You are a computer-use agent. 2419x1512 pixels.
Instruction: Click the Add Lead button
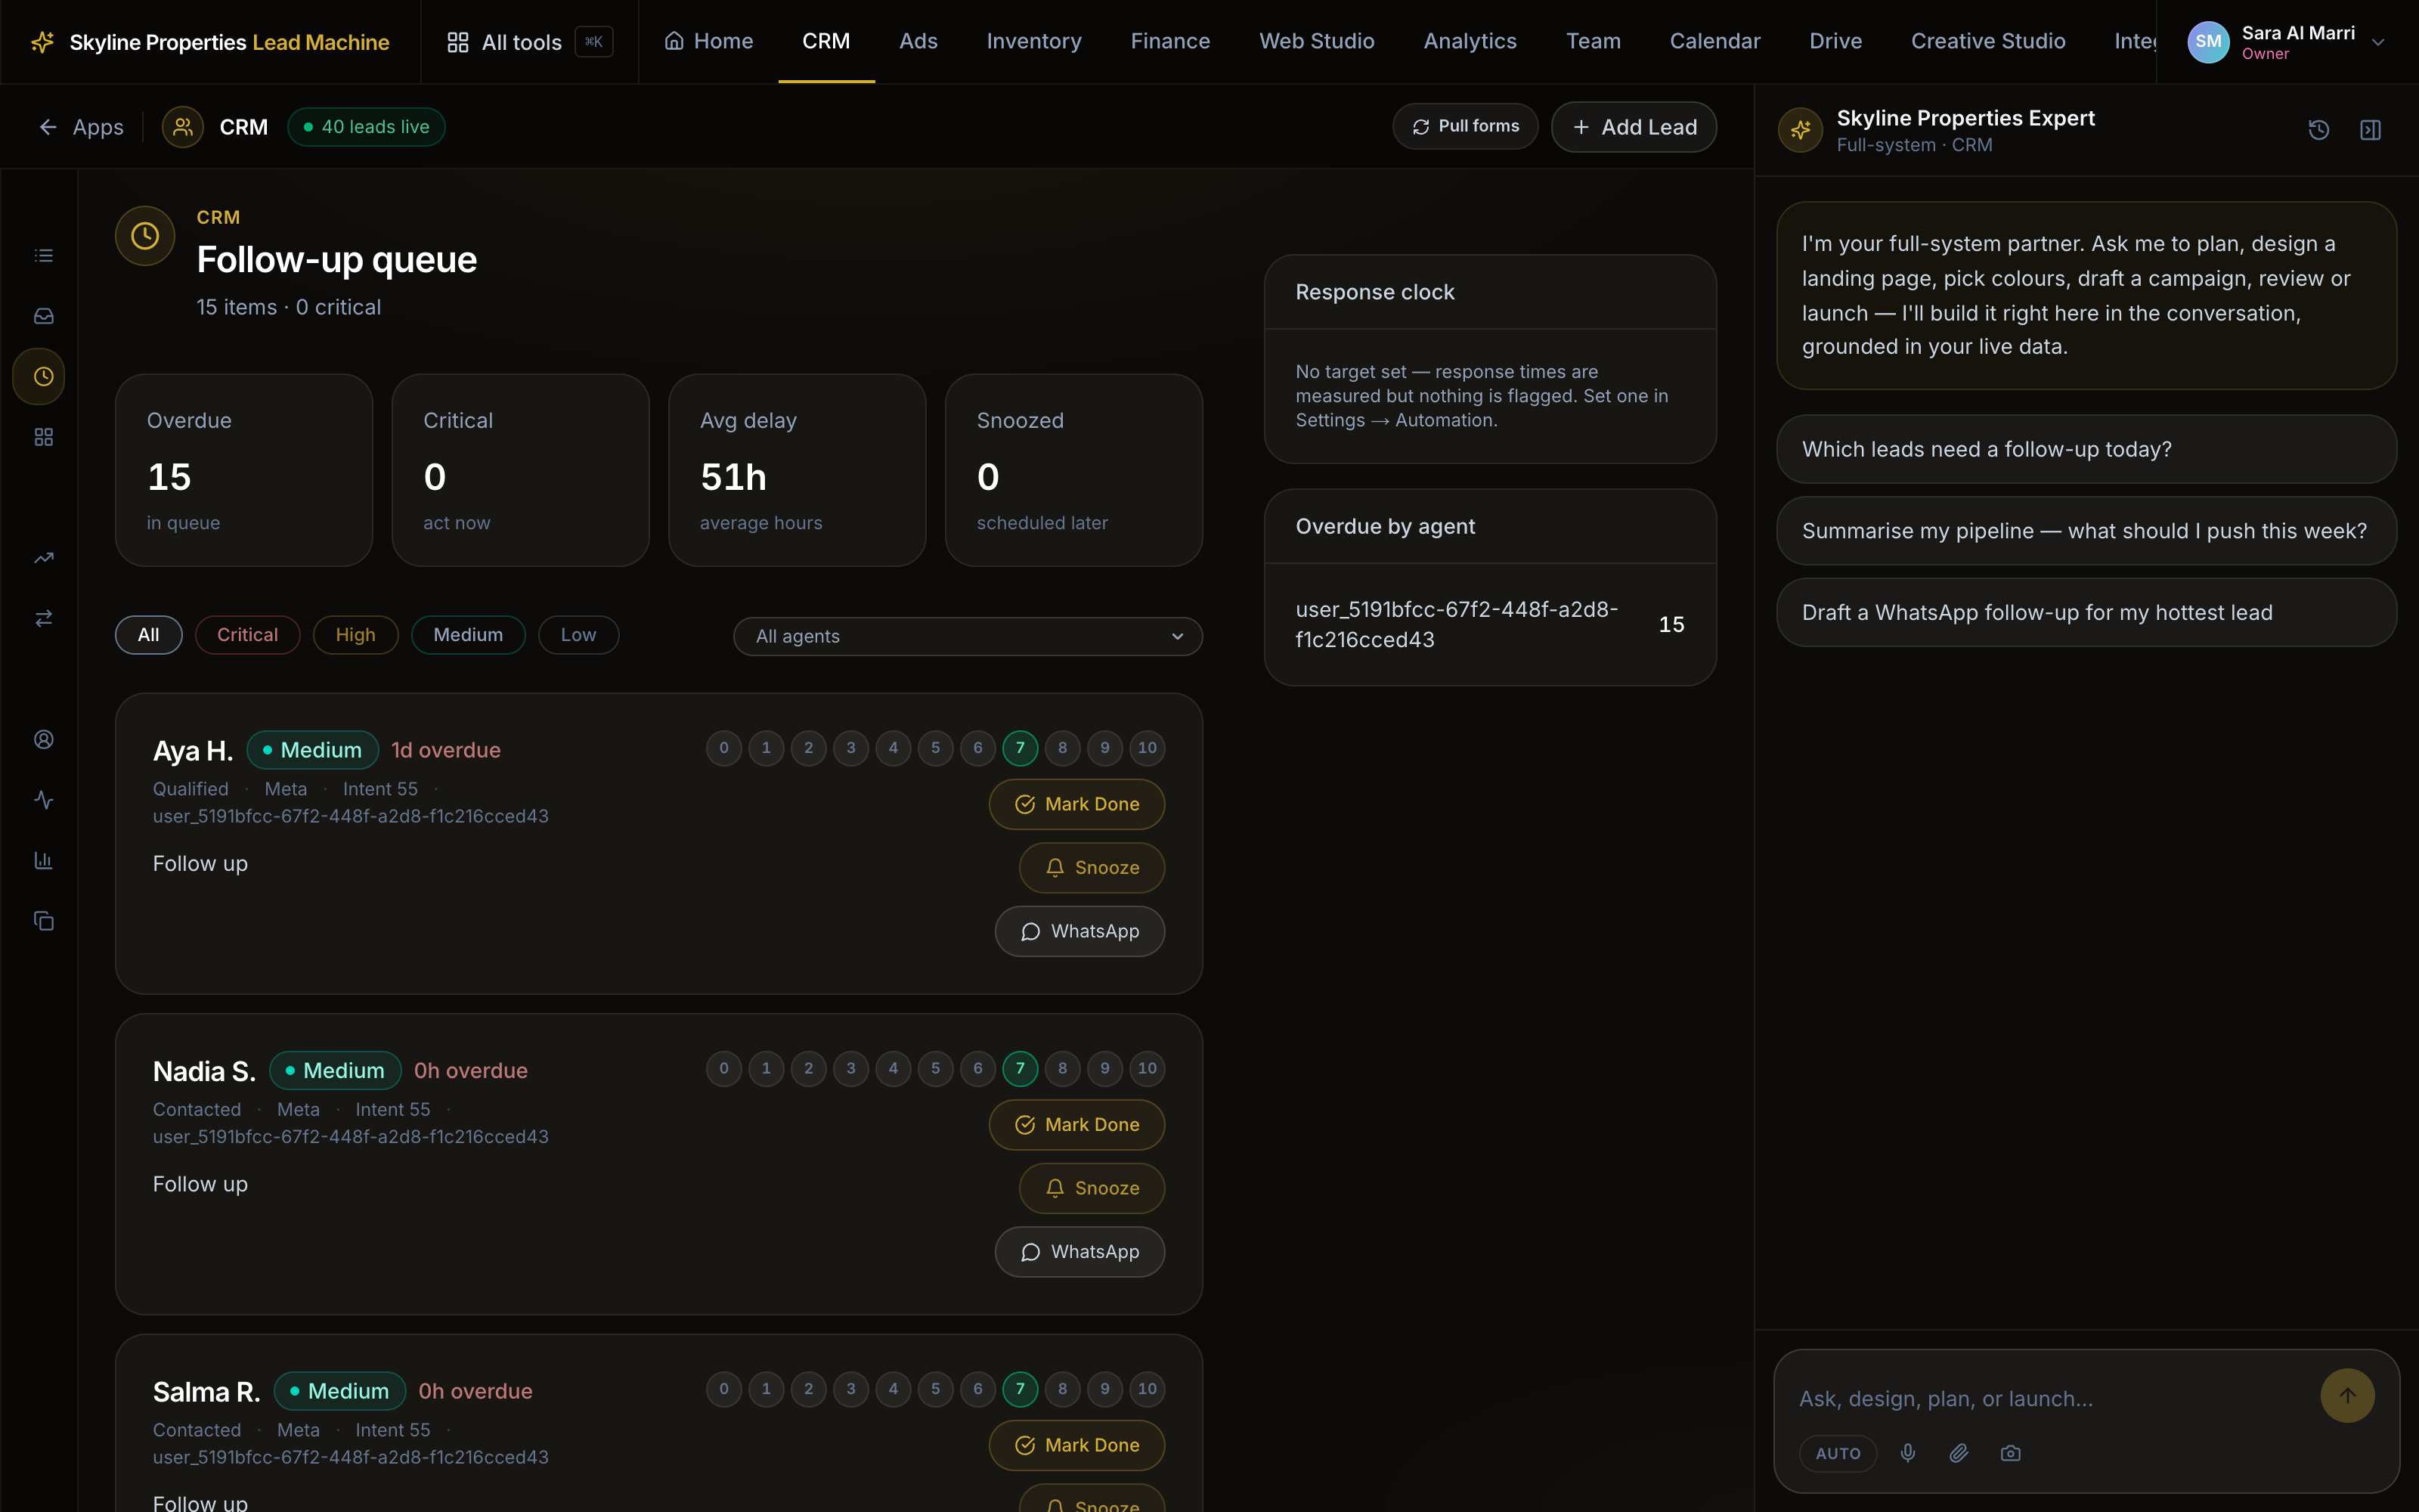coord(1634,127)
